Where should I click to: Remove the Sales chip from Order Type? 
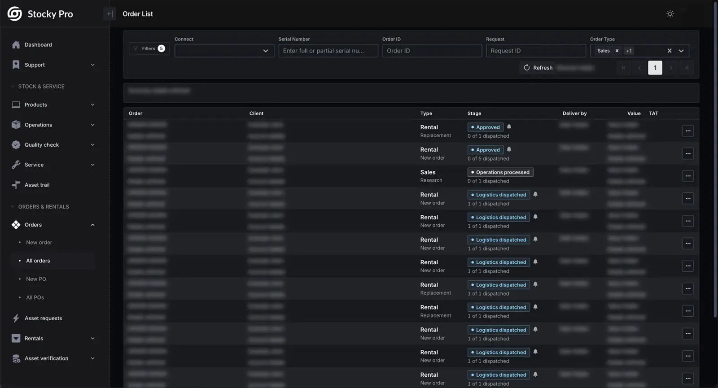617,51
